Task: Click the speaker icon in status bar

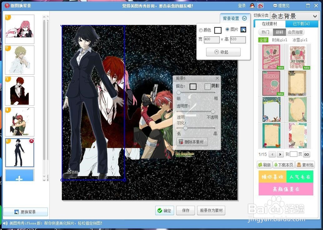Action: click(x=5, y=223)
